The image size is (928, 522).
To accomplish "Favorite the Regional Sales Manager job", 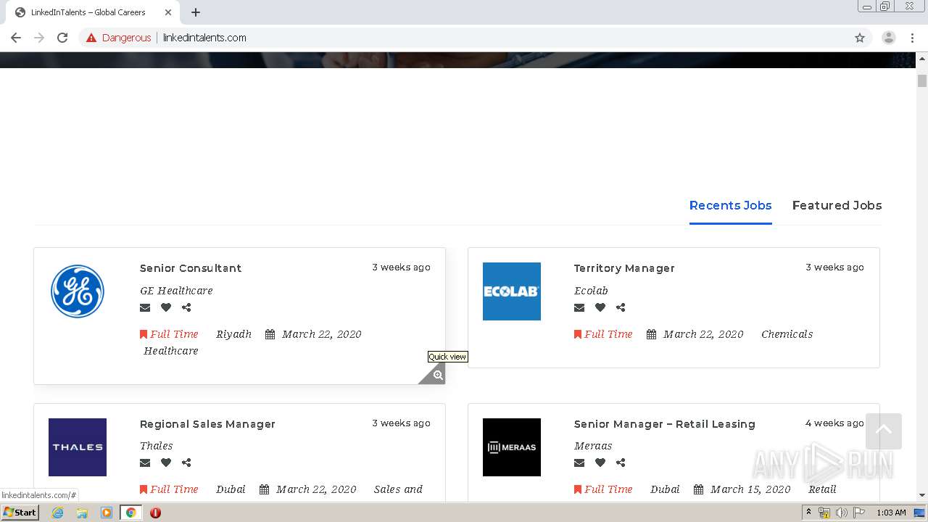I will [166, 463].
